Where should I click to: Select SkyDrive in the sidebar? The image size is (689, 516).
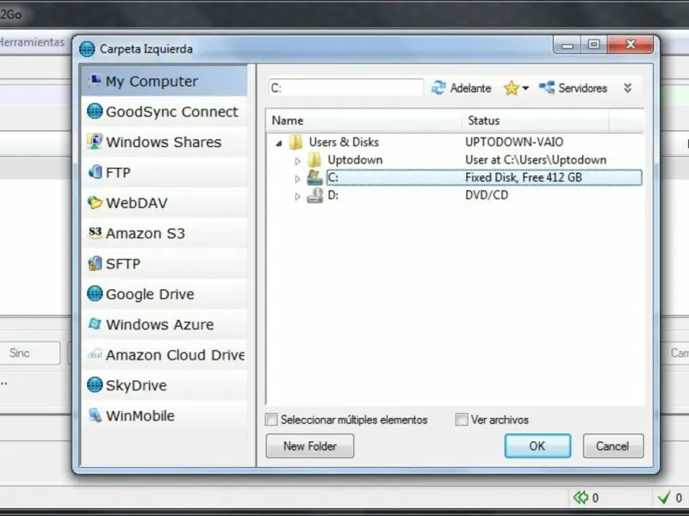pyautogui.click(x=164, y=384)
